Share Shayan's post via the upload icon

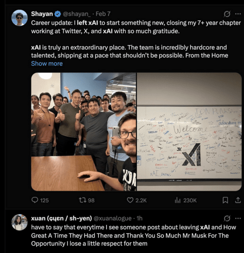[238, 200]
